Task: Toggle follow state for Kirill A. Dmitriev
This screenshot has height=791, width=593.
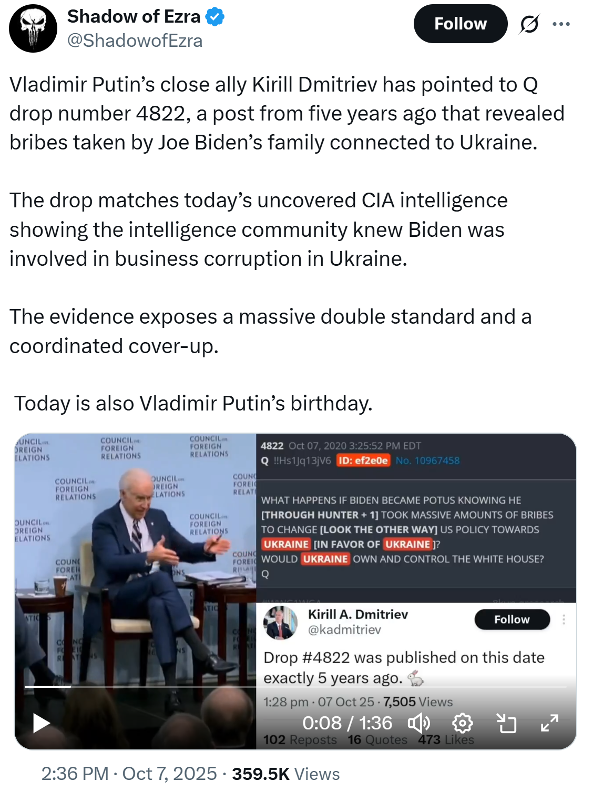Action: (512, 619)
